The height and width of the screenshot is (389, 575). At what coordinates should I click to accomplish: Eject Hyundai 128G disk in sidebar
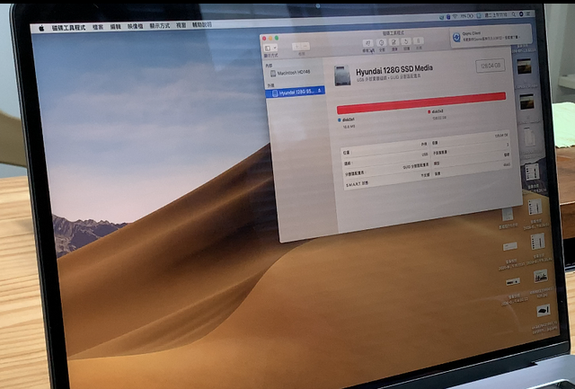320,91
